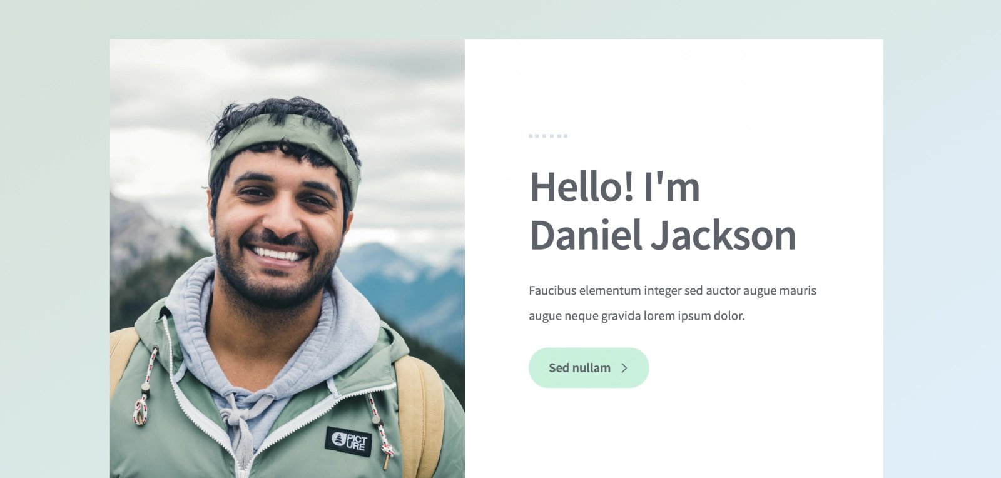Click the Picture logo patch on jacket
Screen dimensions: 1001x478
(x=348, y=441)
